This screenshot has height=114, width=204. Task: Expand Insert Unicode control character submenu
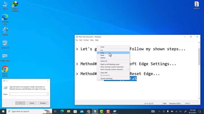click(x=113, y=69)
